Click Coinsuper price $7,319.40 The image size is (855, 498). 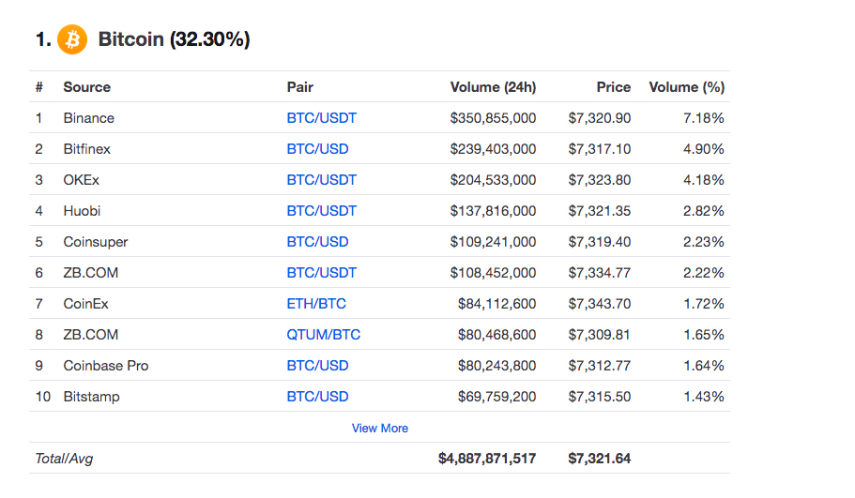[600, 242]
